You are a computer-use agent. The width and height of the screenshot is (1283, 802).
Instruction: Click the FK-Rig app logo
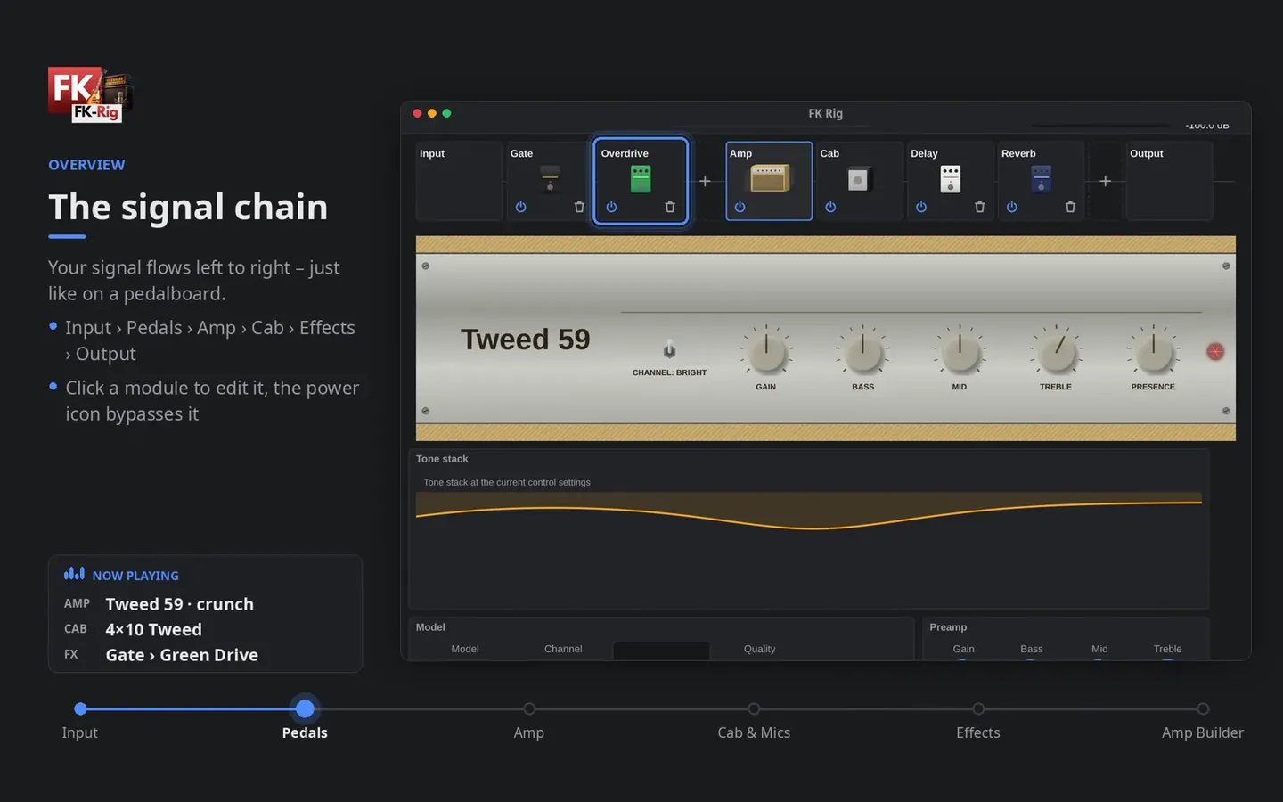[90, 94]
